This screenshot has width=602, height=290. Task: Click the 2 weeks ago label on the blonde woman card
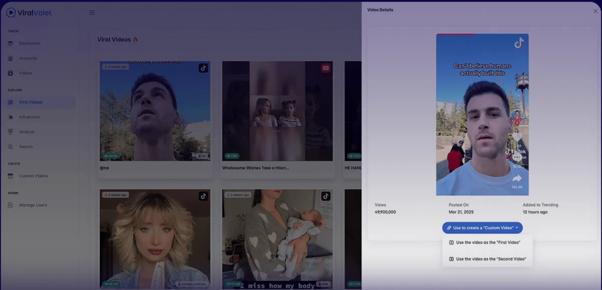point(115,195)
